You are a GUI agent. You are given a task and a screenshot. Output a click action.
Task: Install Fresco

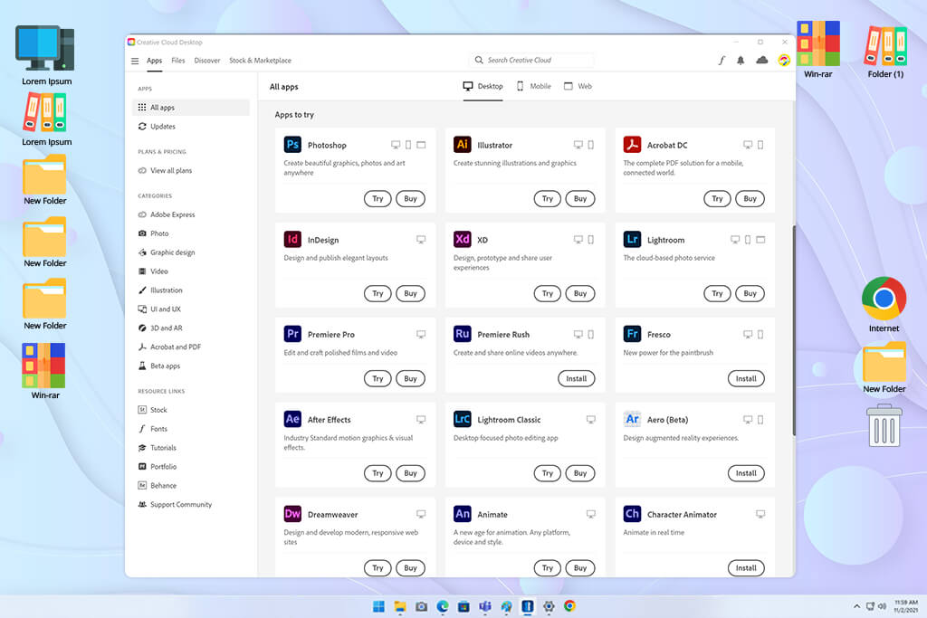(746, 379)
